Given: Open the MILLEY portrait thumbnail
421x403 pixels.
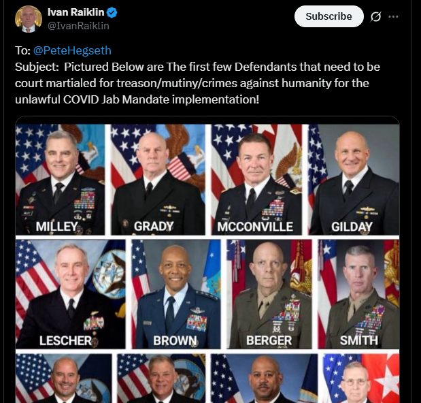Looking at the screenshot, I should click(60, 180).
